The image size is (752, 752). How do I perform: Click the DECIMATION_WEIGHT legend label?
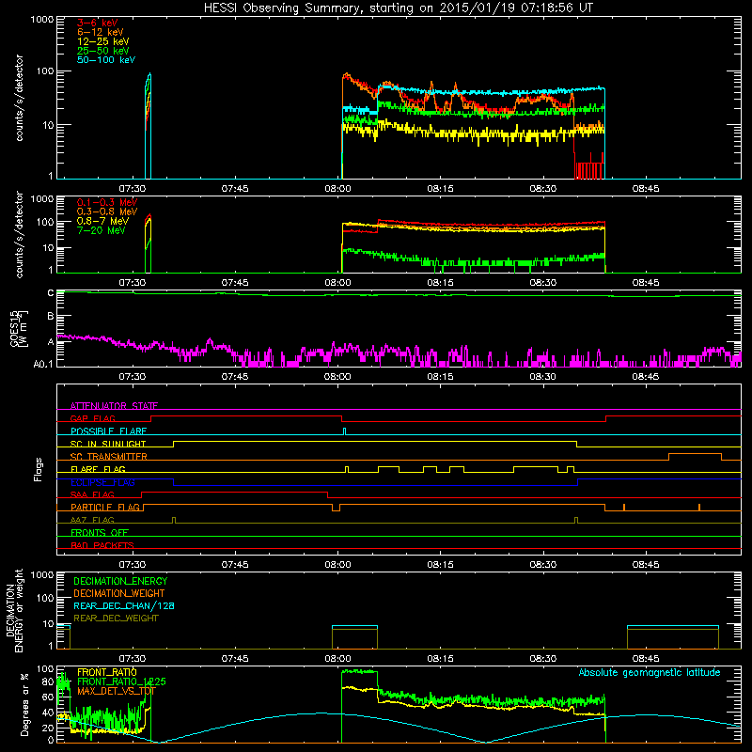pyautogui.click(x=119, y=593)
